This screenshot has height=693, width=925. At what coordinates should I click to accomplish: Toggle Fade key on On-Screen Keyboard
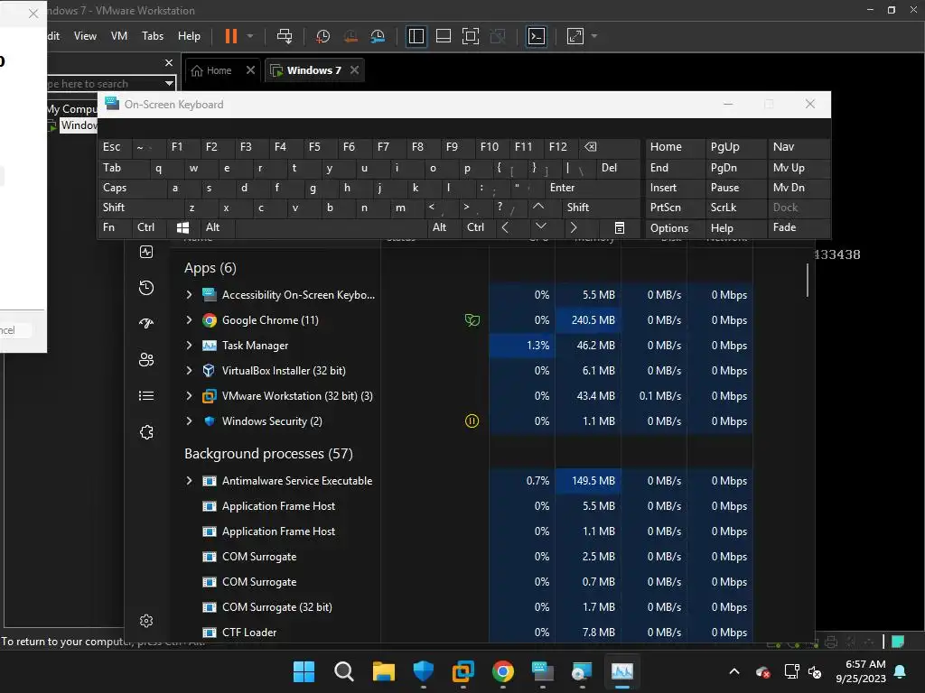point(799,227)
